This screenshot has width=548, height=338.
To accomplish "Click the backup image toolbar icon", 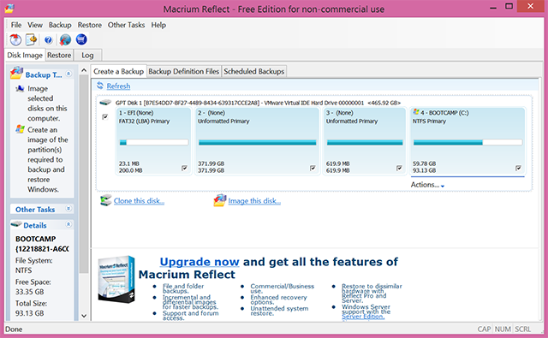I will point(15,40).
